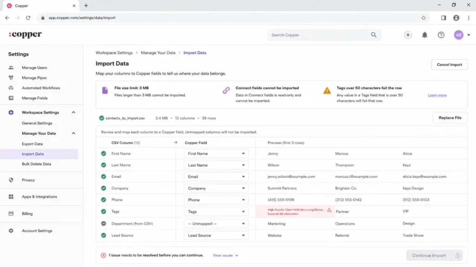This screenshot has width=476, height=267.
Task: Toggle the Tags row check
Action: click(104, 211)
